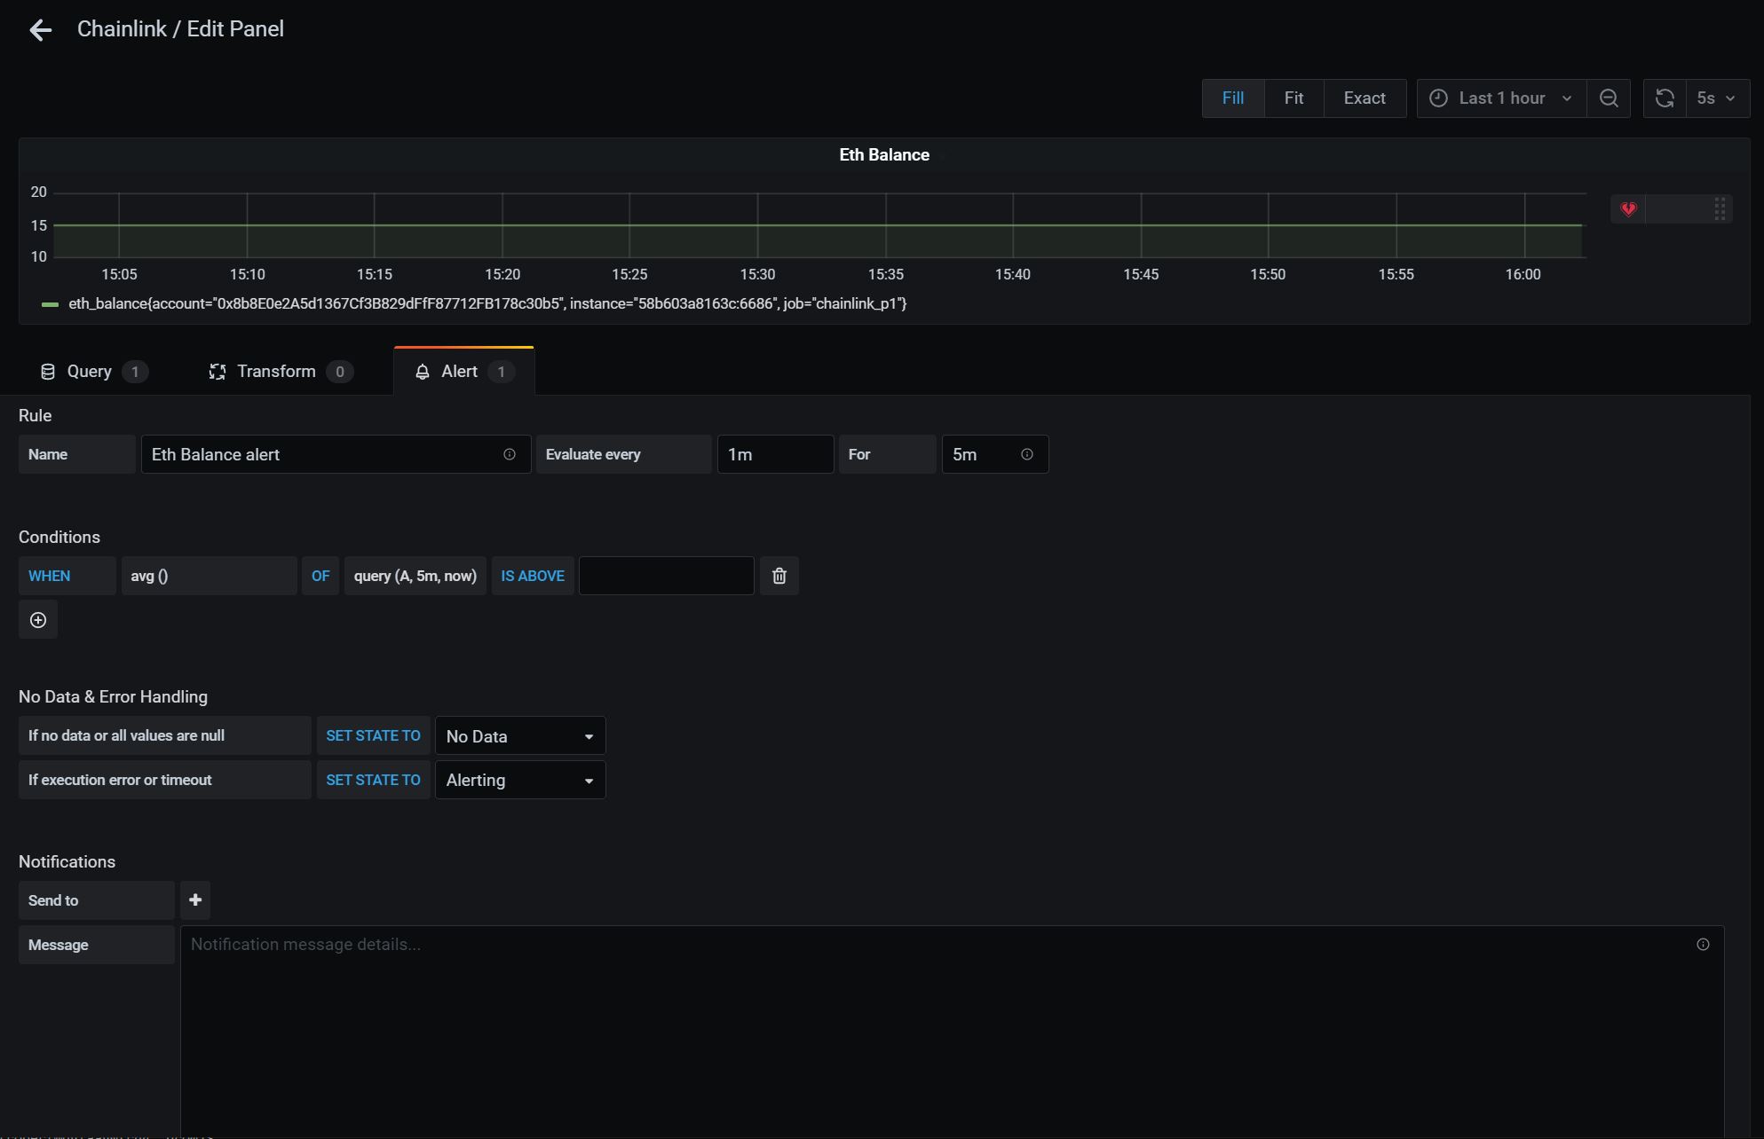The image size is (1764, 1139).
Task: Click the condition threshold value input
Action: [666, 576]
